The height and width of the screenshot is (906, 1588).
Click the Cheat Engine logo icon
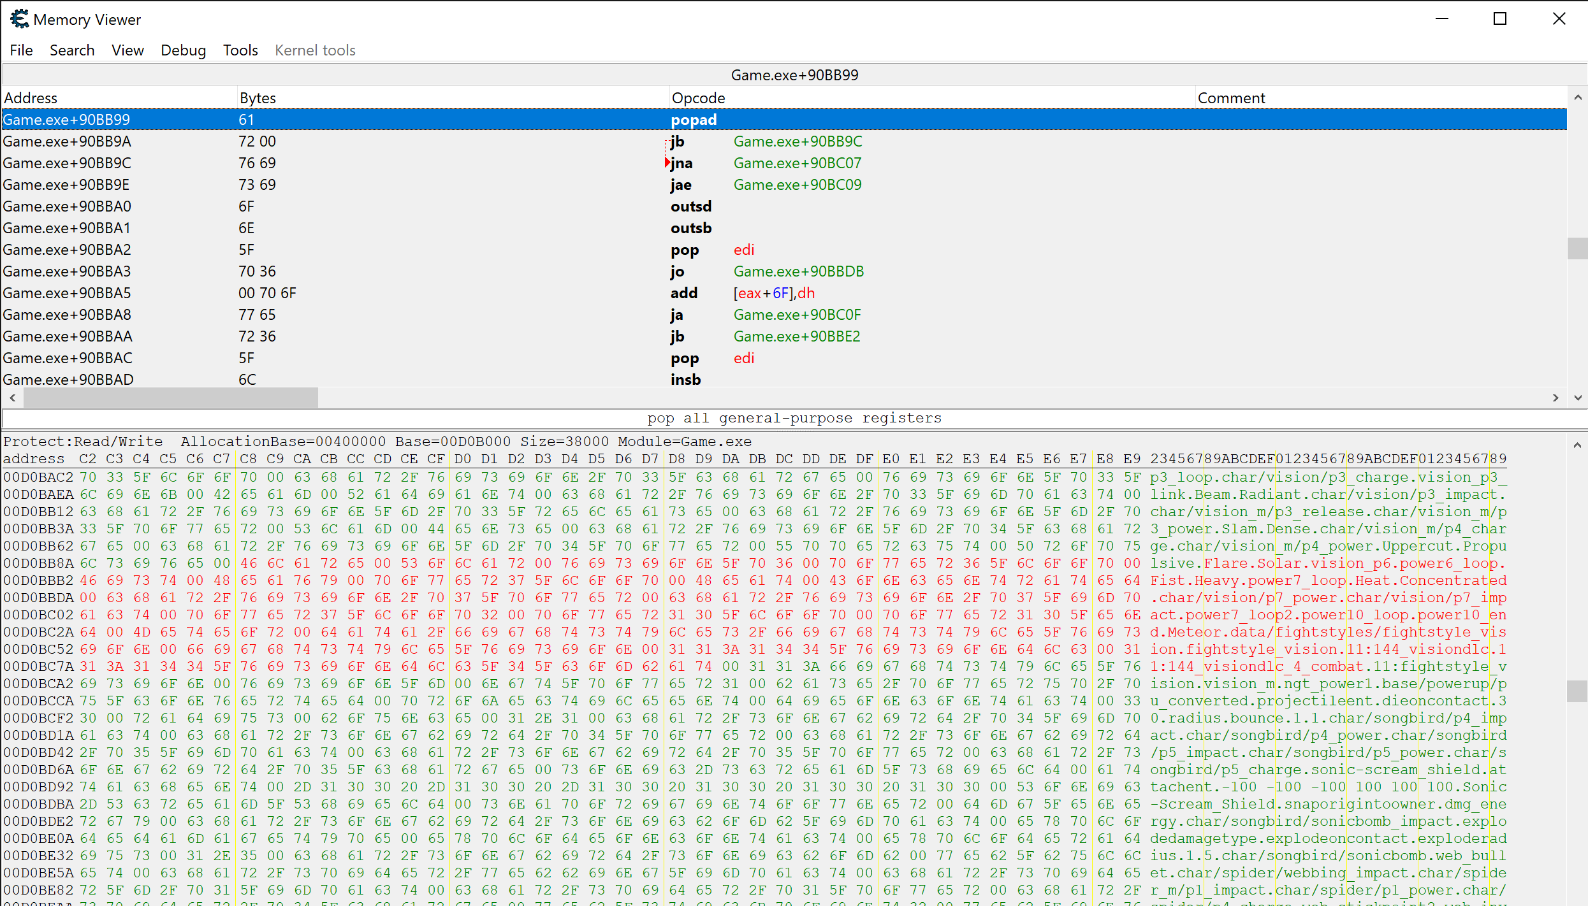pyautogui.click(x=19, y=19)
